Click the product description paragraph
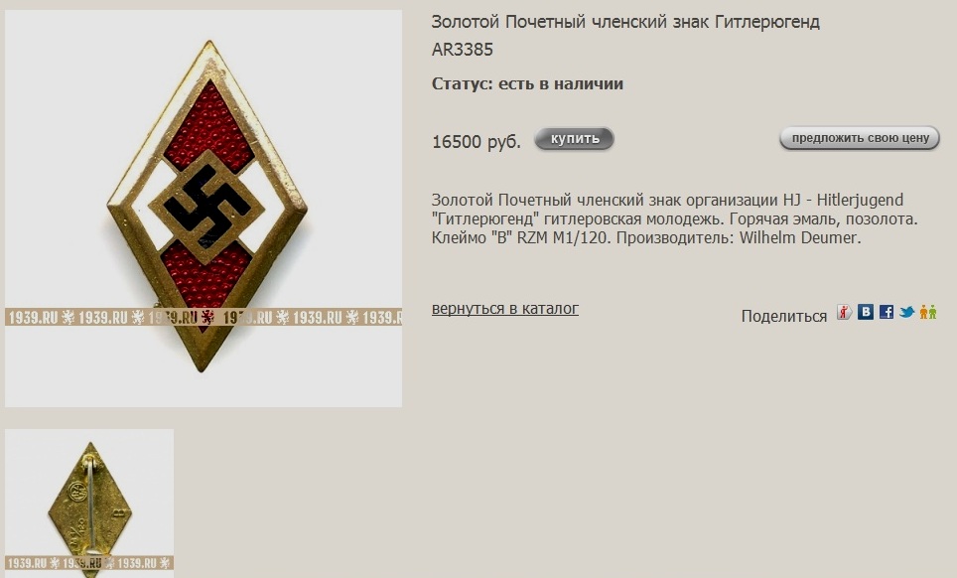The width and height of the screenshot is (957, 578). [x=674, y=218]
